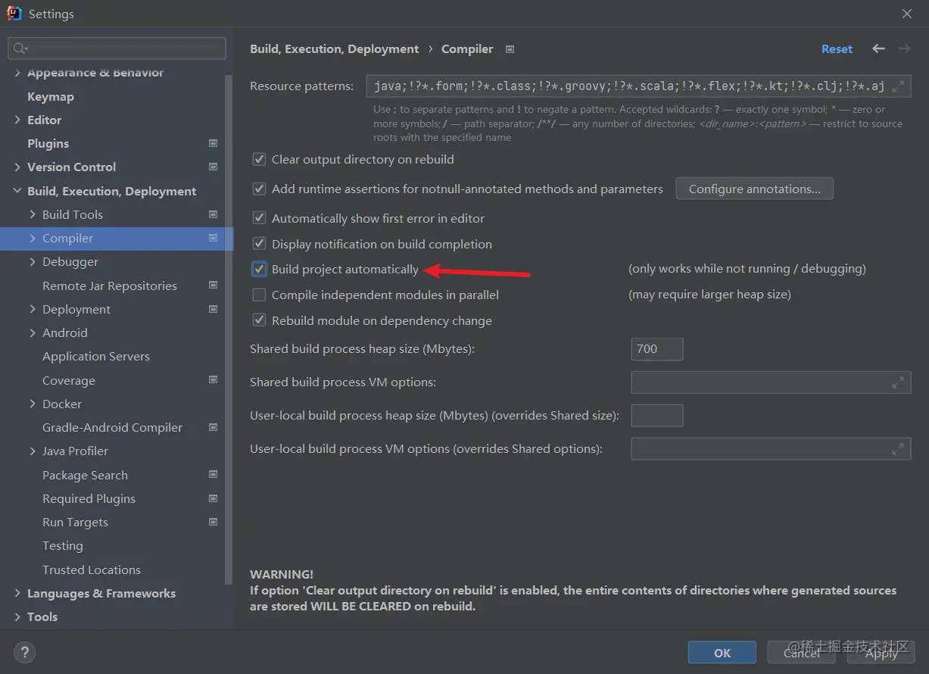Expand Shared build process VM options field
This screenshot has width=929, height=674.
tap(898, 382)
